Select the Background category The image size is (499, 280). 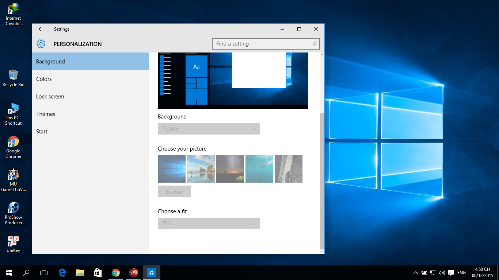(91, 61)
